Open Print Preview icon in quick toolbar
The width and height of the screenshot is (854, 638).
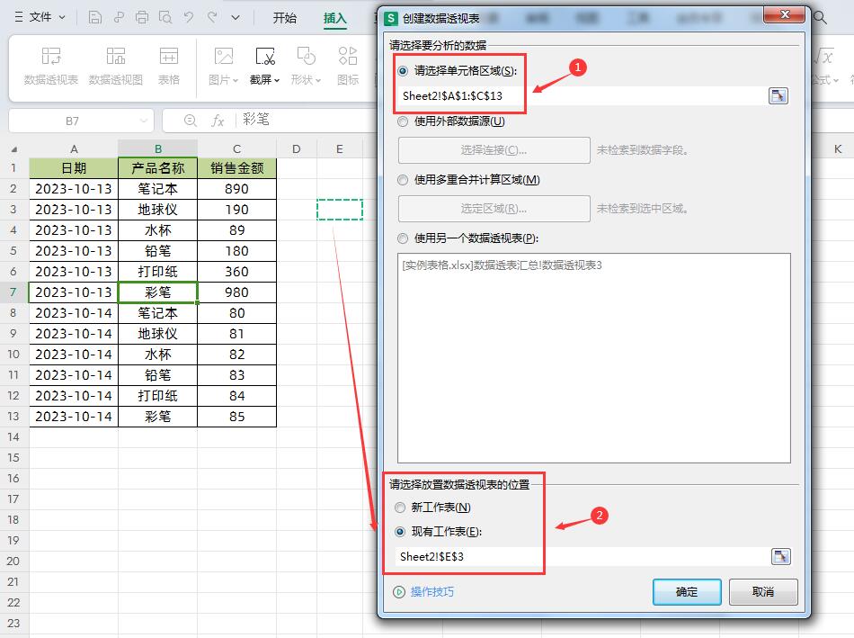pyautogui.click(x=165, y=17)
